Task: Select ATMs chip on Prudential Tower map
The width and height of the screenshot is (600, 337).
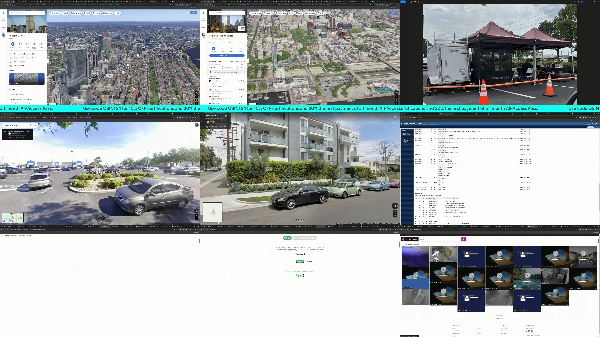Action: pyautogui.click(x=117, y=13)
